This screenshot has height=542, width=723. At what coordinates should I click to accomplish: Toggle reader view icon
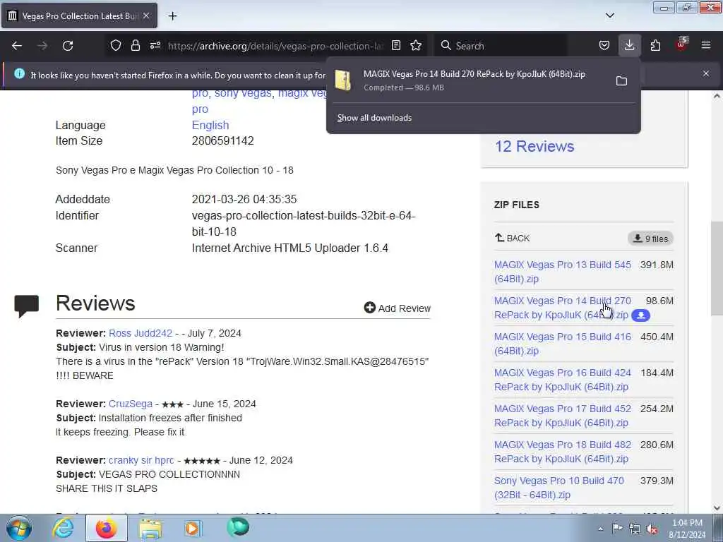coord(395,45)
